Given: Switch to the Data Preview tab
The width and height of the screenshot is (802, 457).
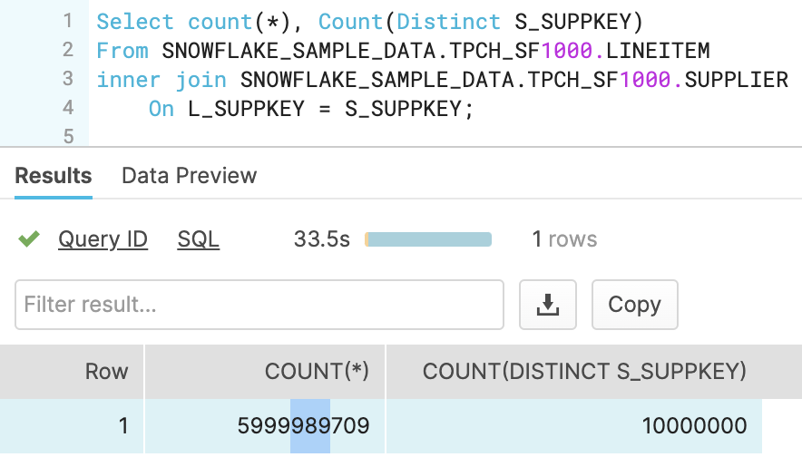Looking at the screenshot, I should [190, 176].
